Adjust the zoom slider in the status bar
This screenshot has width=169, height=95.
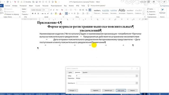pos(160,94)
